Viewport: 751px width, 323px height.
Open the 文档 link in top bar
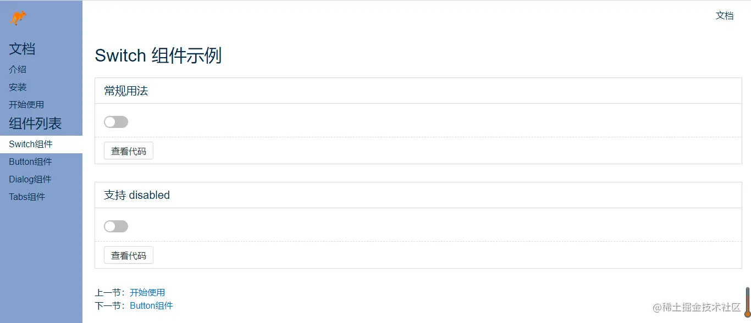(x=724, y=15)
